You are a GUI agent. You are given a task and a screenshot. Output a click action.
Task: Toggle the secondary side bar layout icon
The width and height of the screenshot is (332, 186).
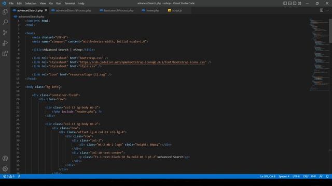pyautogui.click(x=295, y=3)
